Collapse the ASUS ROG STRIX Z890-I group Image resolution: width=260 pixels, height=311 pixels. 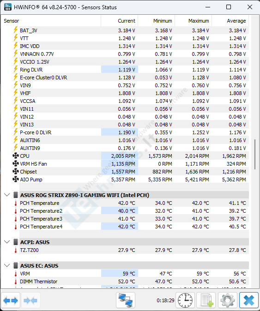click(x=7, y=195)
